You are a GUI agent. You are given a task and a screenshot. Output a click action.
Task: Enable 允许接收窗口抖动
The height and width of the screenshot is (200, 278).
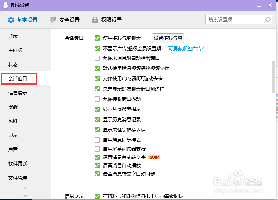(97, 99)
